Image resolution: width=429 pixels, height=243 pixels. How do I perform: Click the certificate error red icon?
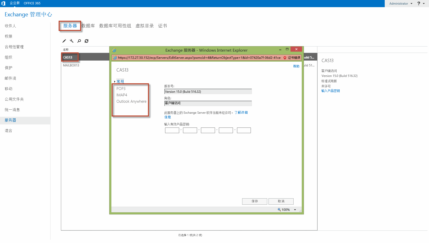pyautogui.click(x=285, y=58)
